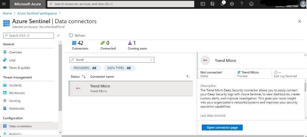
Task: Click the Microsoft Azure brand link
Action: point(28,4)
